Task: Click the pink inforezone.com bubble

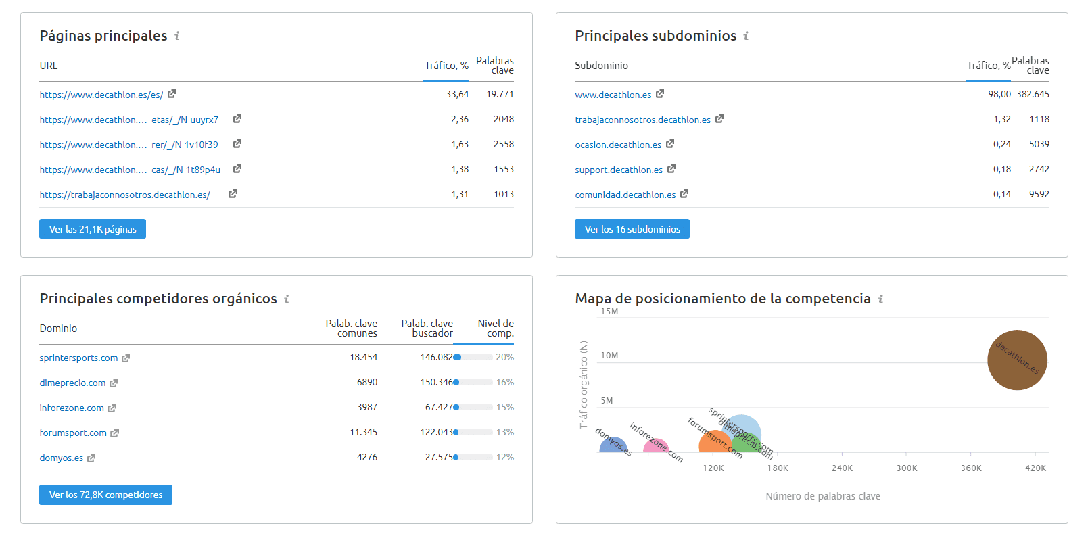Action: (655, 446)
